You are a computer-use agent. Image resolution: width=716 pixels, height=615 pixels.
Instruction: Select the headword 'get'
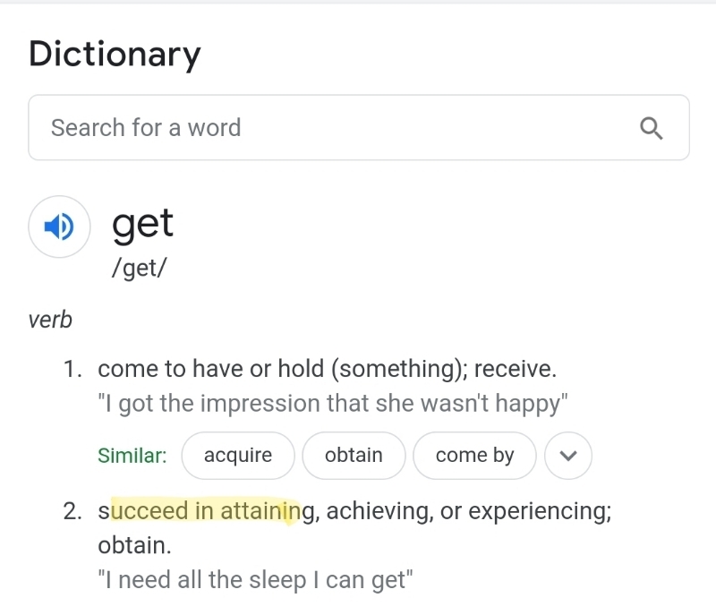(142, 225)
